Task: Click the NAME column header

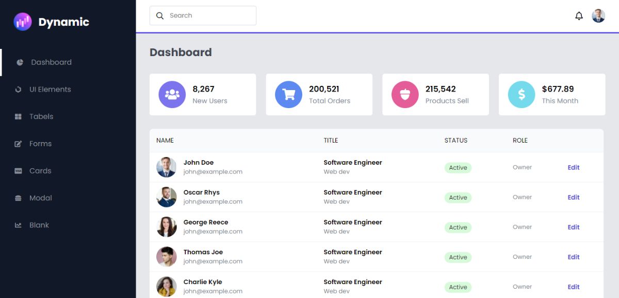Action: [165, 141]
